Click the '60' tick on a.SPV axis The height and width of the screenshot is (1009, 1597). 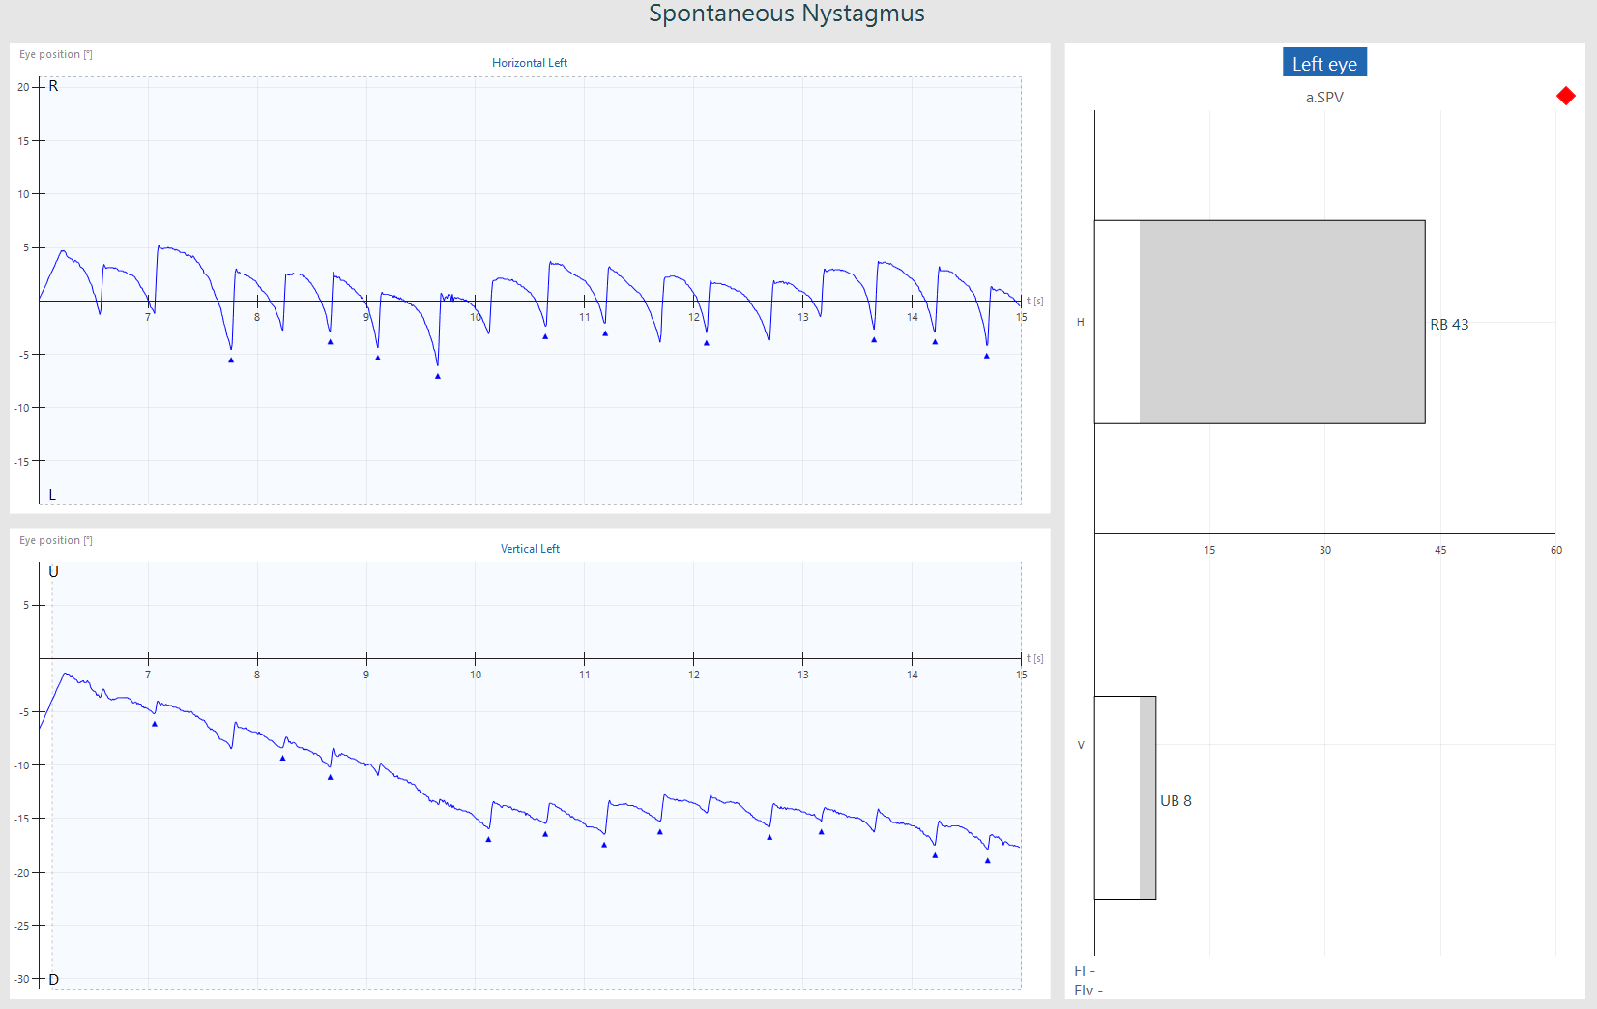pyautogui.click(x=1556, y=550)
